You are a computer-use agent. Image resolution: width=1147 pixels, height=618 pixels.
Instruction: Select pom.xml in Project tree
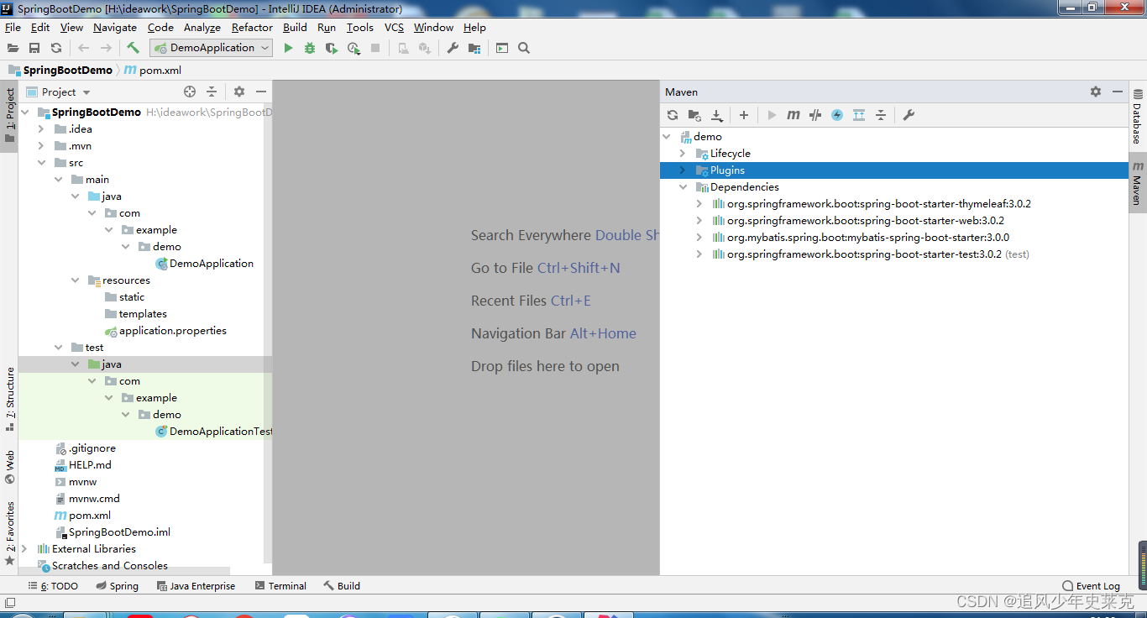[90, 516]
